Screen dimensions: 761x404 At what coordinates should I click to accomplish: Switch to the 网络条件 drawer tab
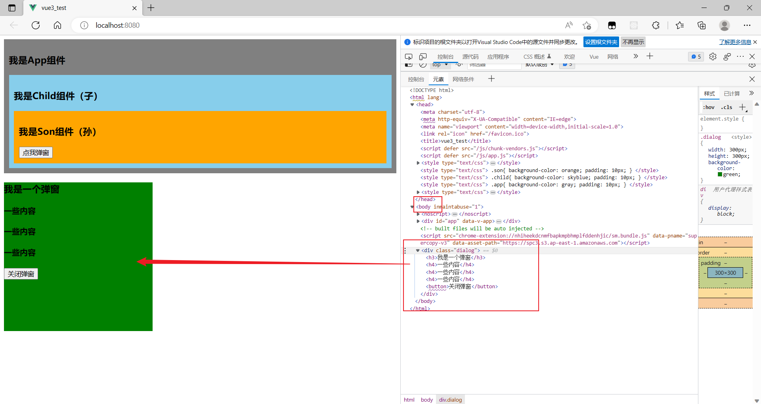463,79
